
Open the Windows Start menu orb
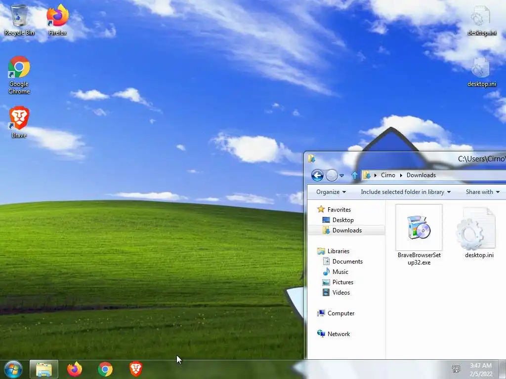(x=13, y=369)
